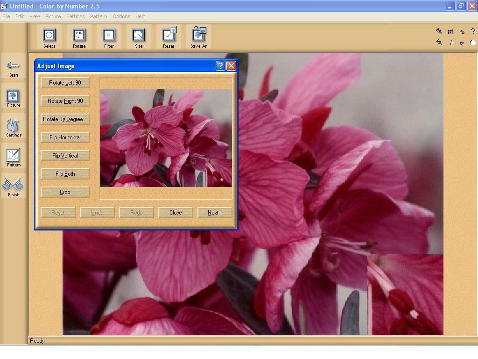Viewport: 478px width, 359px height.
Task: Click the question mark help icon at top right
Action: [473, 31]
